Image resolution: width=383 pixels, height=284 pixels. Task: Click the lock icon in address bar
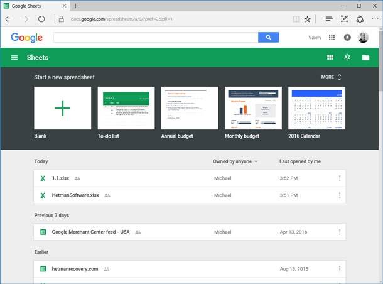pos(62,19)
